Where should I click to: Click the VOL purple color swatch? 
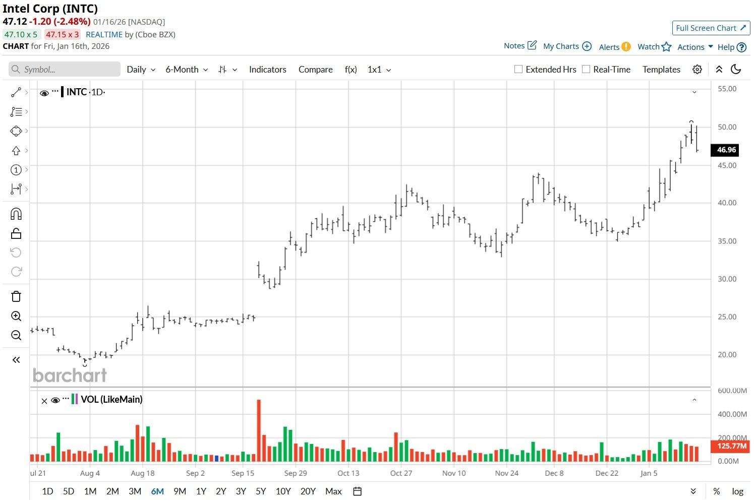[76, 399]
